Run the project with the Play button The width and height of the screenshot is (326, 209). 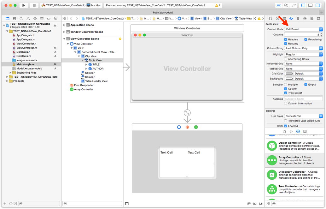(24, 5)
